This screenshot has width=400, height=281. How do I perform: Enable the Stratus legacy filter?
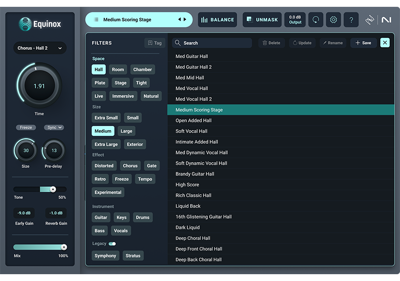133,256
